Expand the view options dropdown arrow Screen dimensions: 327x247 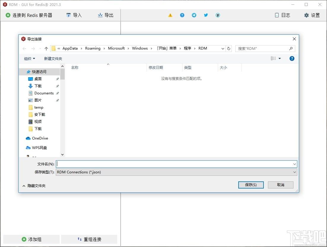pyautogui.click(x=280, y=58)
